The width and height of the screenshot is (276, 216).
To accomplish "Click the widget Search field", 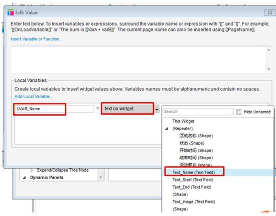I will [x=198, y=112].
